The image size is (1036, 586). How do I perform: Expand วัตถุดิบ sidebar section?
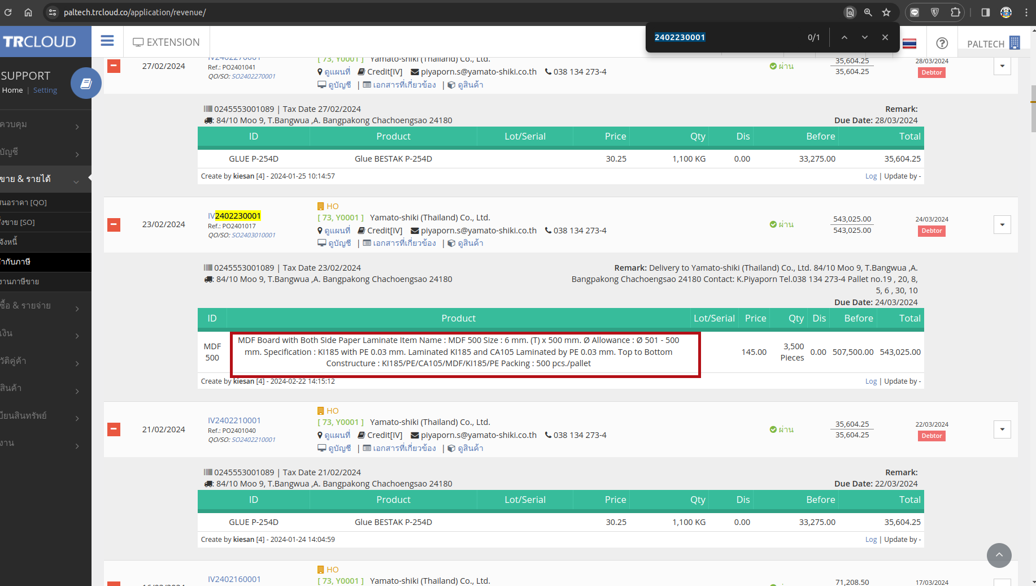click(x=46, y=362)
